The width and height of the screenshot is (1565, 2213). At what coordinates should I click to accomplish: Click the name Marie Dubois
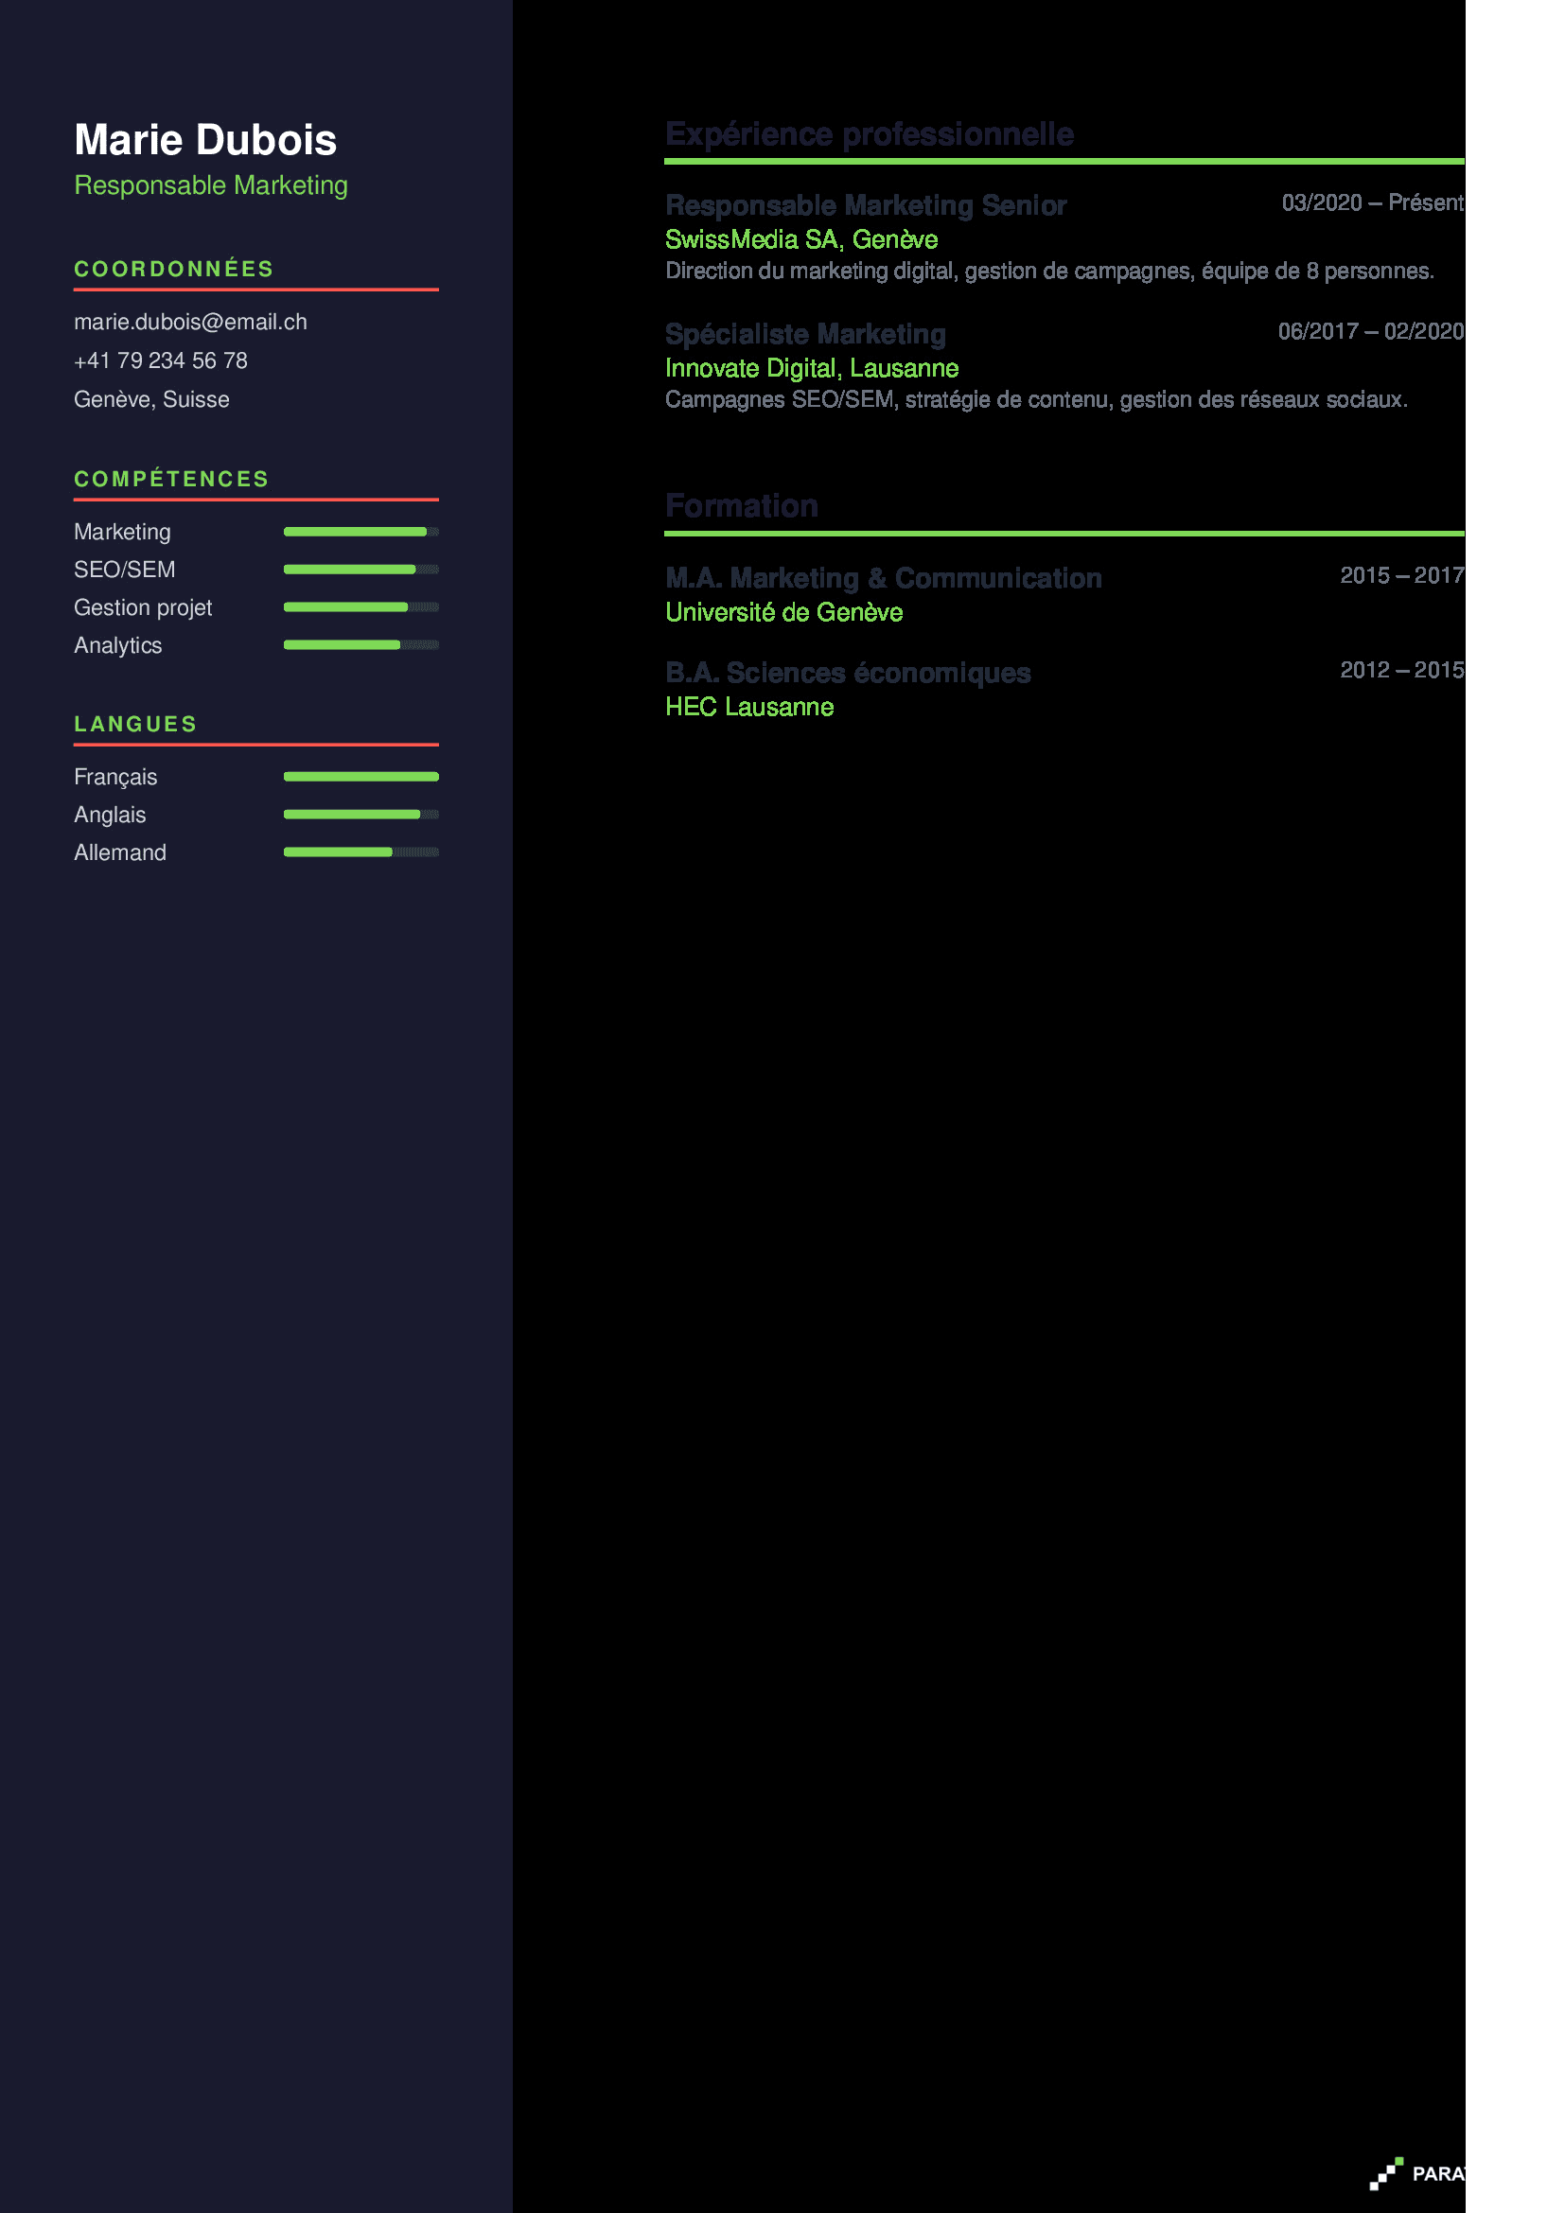click(x=205, y=140)
